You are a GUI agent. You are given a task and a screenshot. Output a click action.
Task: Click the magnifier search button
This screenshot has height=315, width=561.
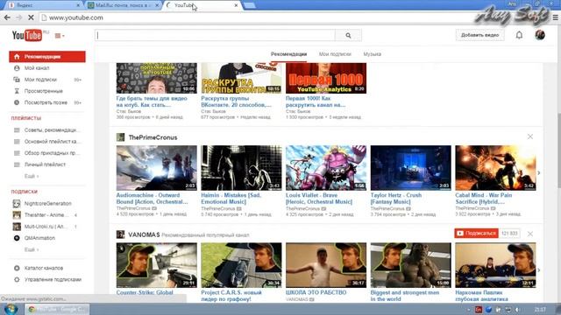point(348,35)
